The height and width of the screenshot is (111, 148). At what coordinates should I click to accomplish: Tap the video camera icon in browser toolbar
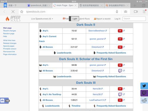click(x=136, y=12)
